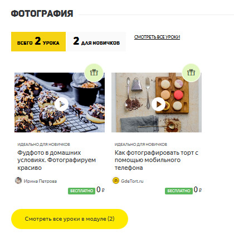This screenshot has height=238, width=234.
Task: Play the cake phone photography lesson video
Action: point(158,104)
